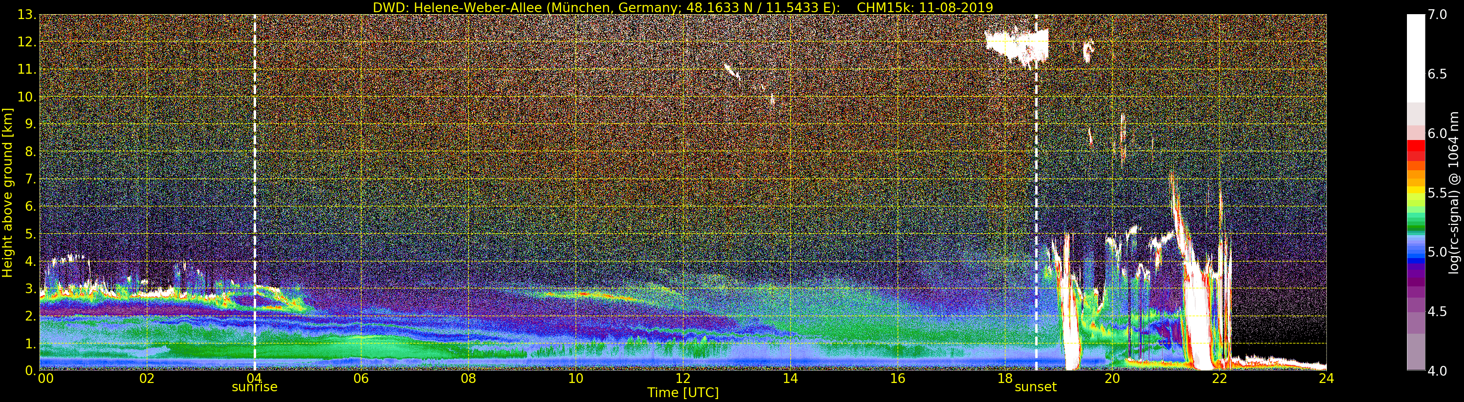This screenshot has width=1464, height=402.
Task: Click the '3.' tick on the height axis
Action: coord(31,289)
